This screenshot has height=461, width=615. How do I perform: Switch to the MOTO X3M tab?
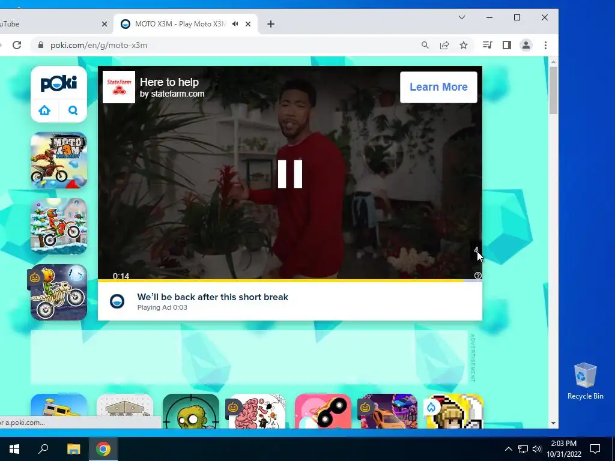coord(180,24)
